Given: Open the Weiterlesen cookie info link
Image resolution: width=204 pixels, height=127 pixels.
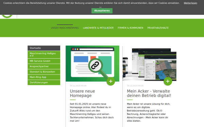Looking at the screenshot, I should coord(190,3).
